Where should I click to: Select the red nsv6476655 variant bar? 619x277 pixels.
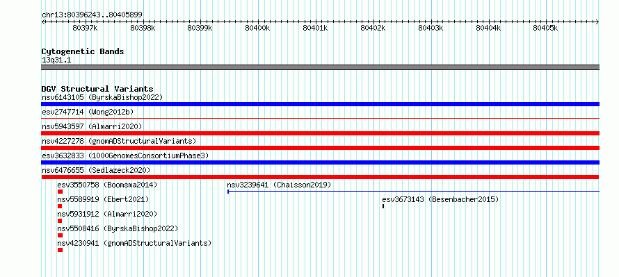pos(320,177)
